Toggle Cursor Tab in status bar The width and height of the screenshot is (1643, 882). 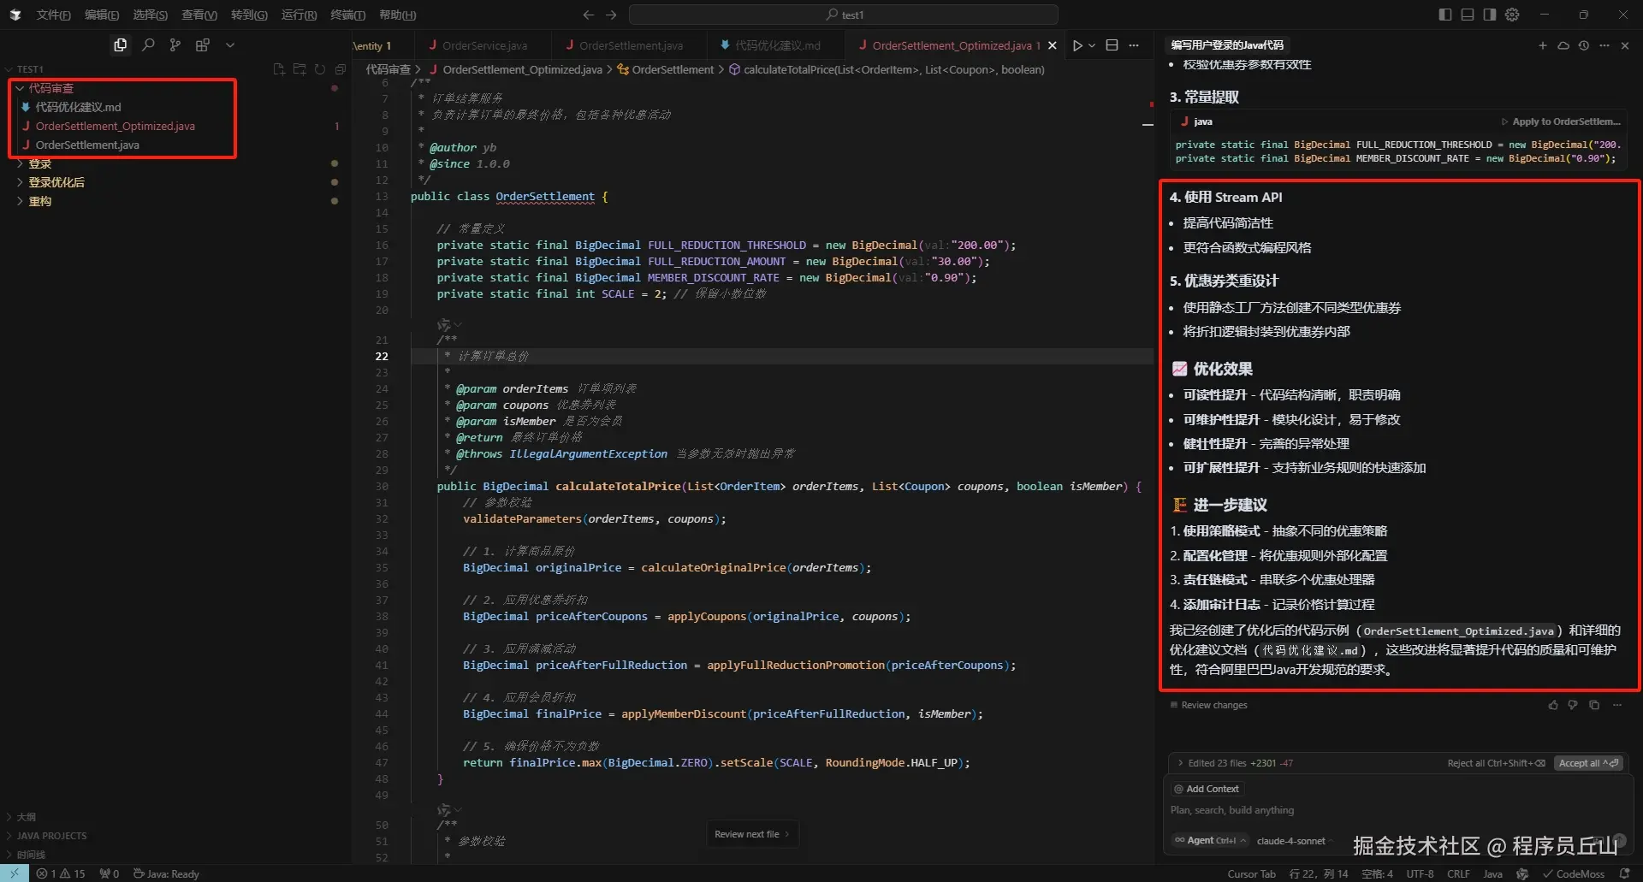coord(1251,873)
